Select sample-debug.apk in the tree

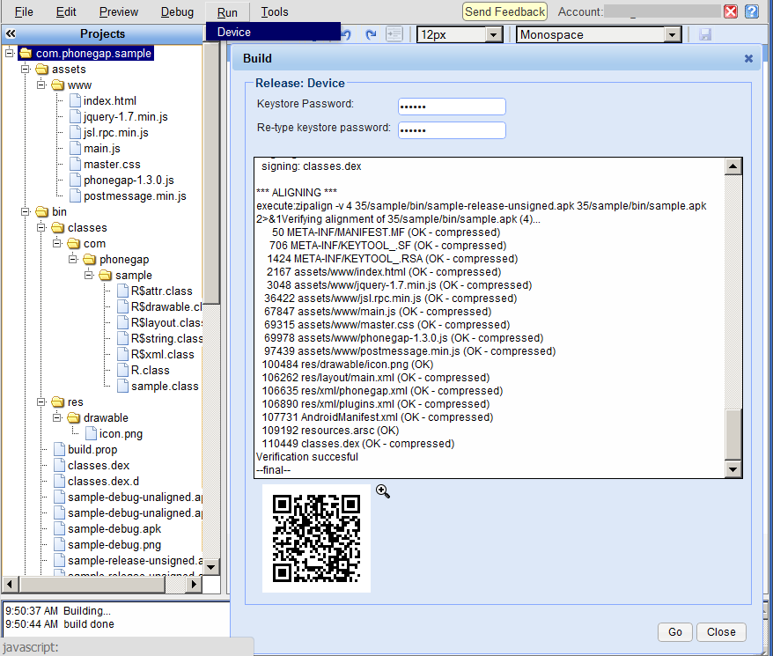pos(114,528)
